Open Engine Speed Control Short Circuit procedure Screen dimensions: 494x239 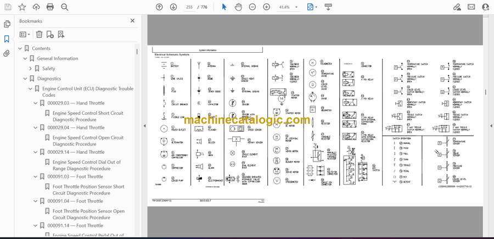click(88, 116)
